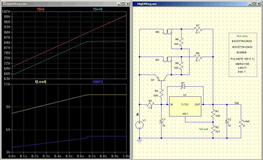Select the ground symbol

click(139, 141)
